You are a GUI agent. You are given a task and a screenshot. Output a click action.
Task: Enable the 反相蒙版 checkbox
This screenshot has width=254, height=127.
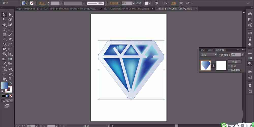pyautogui.click(x=229, y=70)
